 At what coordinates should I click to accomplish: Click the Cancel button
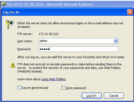click(114, 96)
